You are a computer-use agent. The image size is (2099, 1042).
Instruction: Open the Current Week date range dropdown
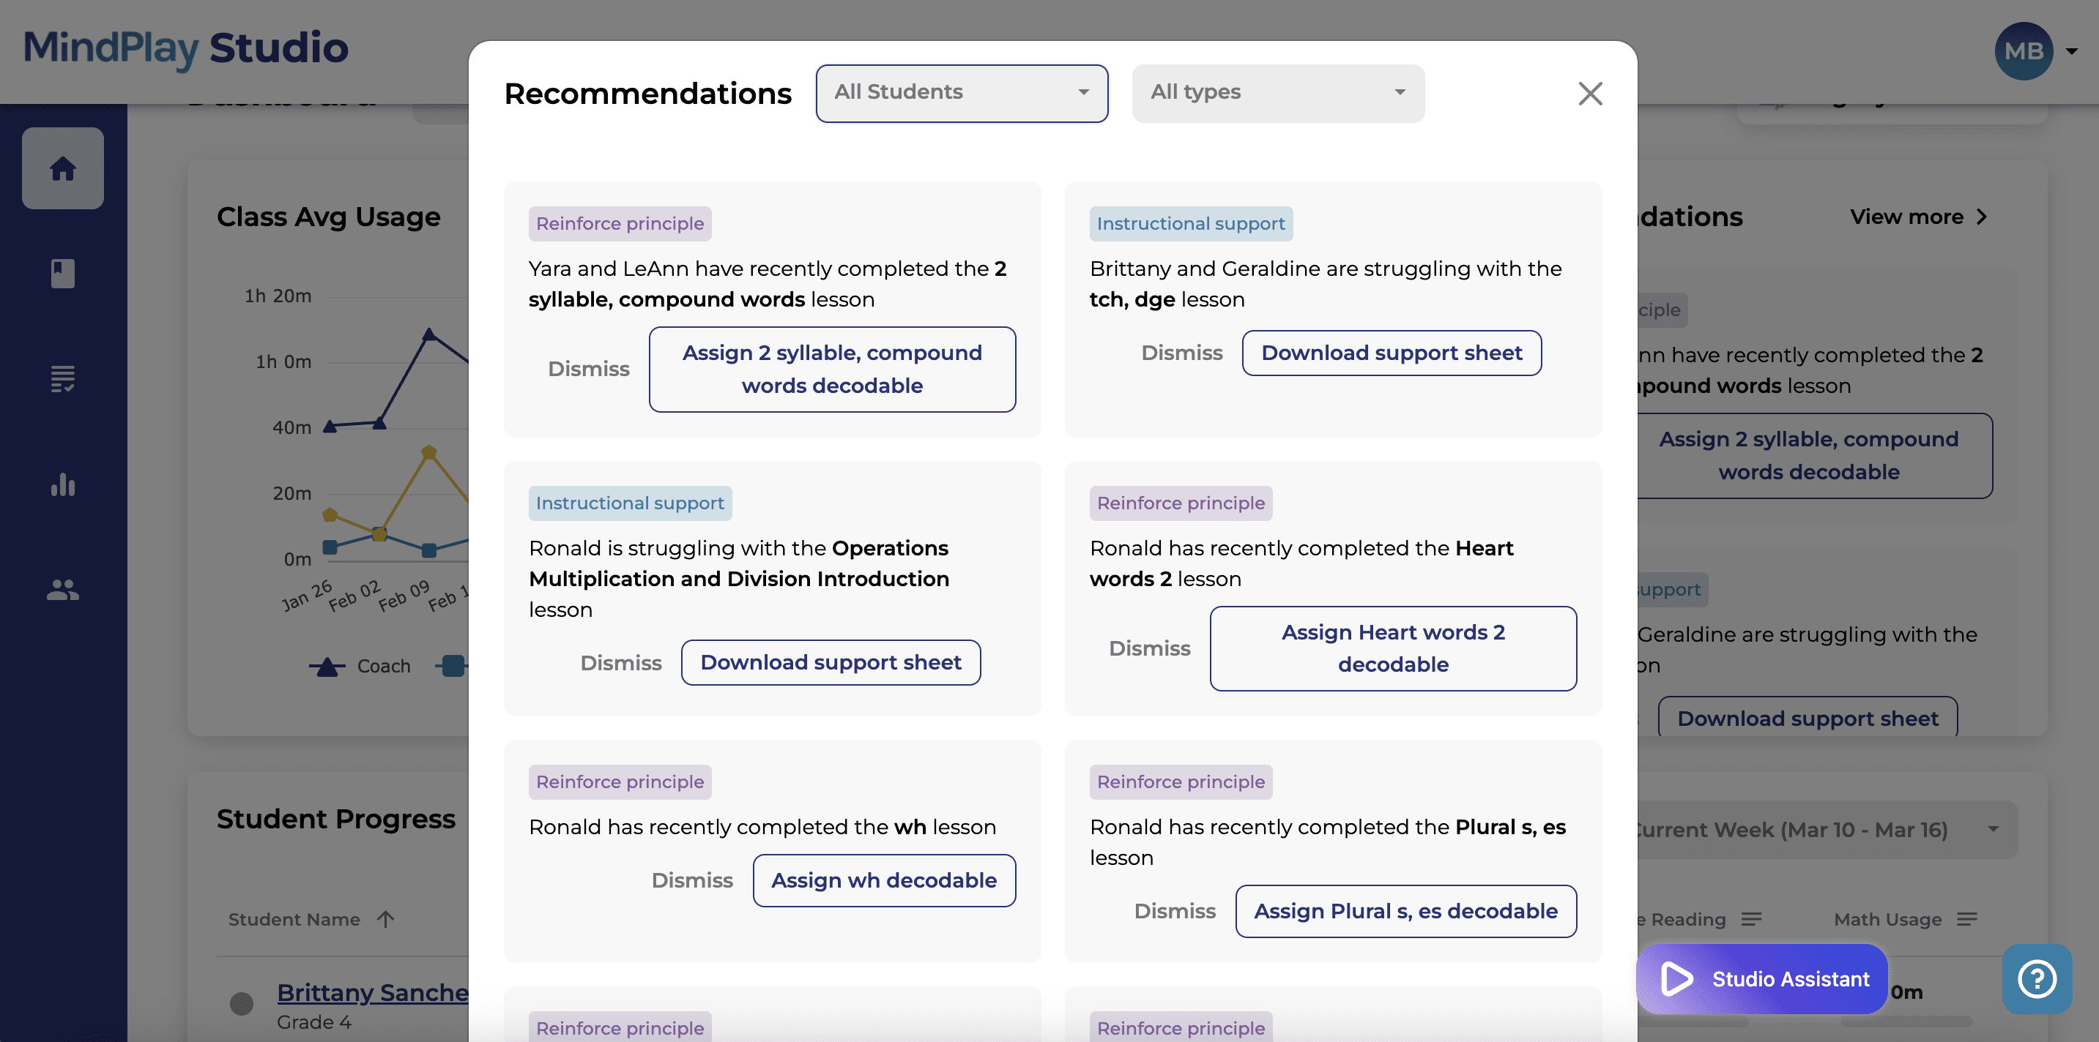(1822, 830)
